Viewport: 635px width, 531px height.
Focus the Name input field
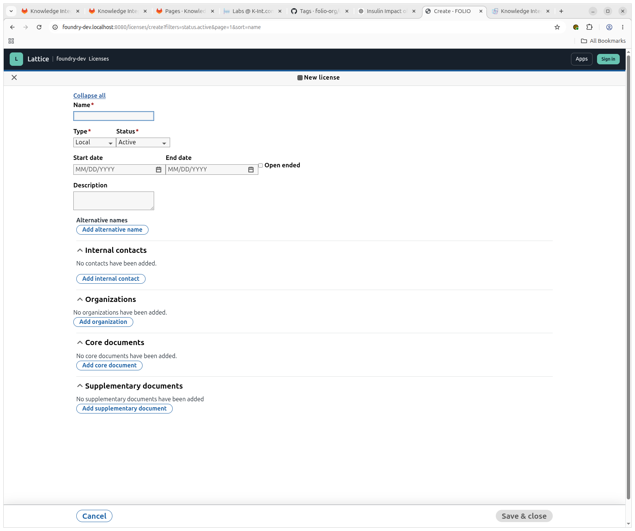[x=114, y=116]
